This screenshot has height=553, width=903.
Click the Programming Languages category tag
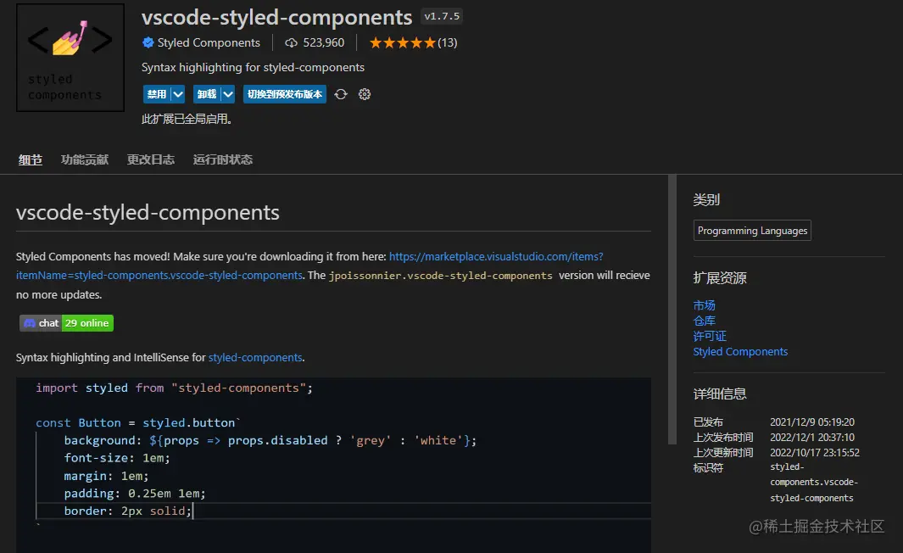point(752,231)
